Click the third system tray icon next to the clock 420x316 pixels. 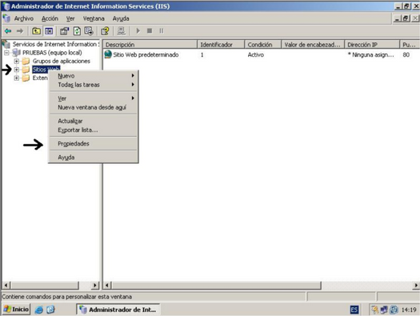(x=394, y=310)
